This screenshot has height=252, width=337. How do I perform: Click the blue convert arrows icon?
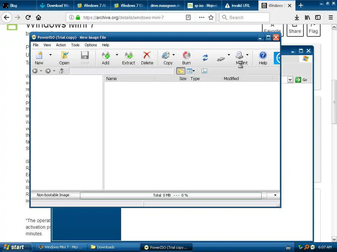point(205,57)
